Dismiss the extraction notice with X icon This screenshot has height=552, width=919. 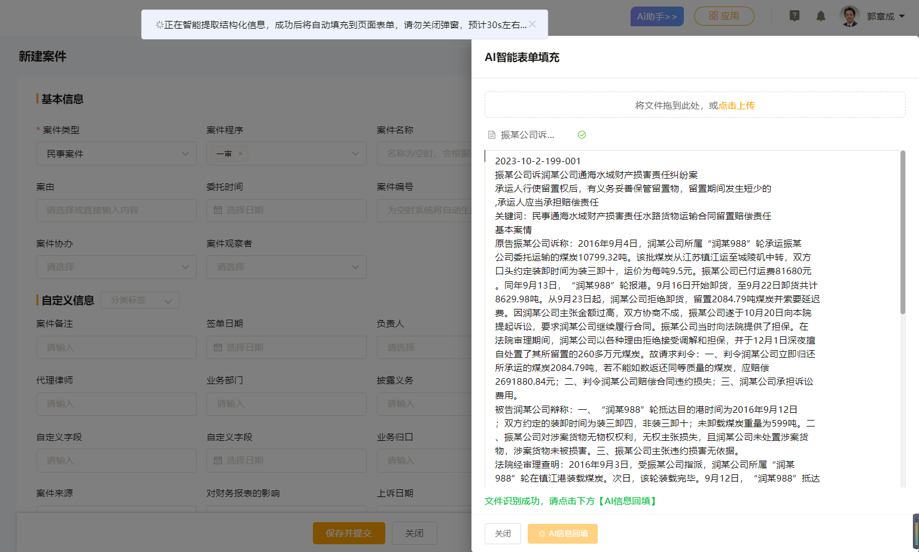[532, 24]
